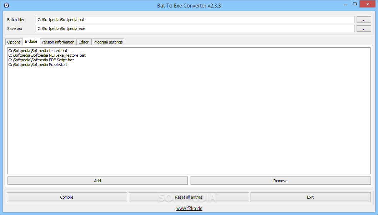Viewport: 378px width, 215px height.
Task: Focus the Save as path field
Action: 195,29
